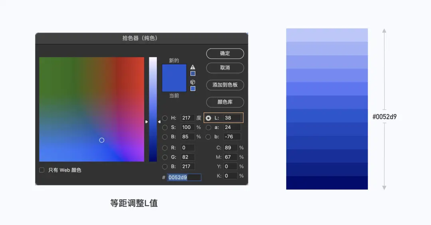Click the 取消 button
The image size is (431, 225).
coord(225,68)
